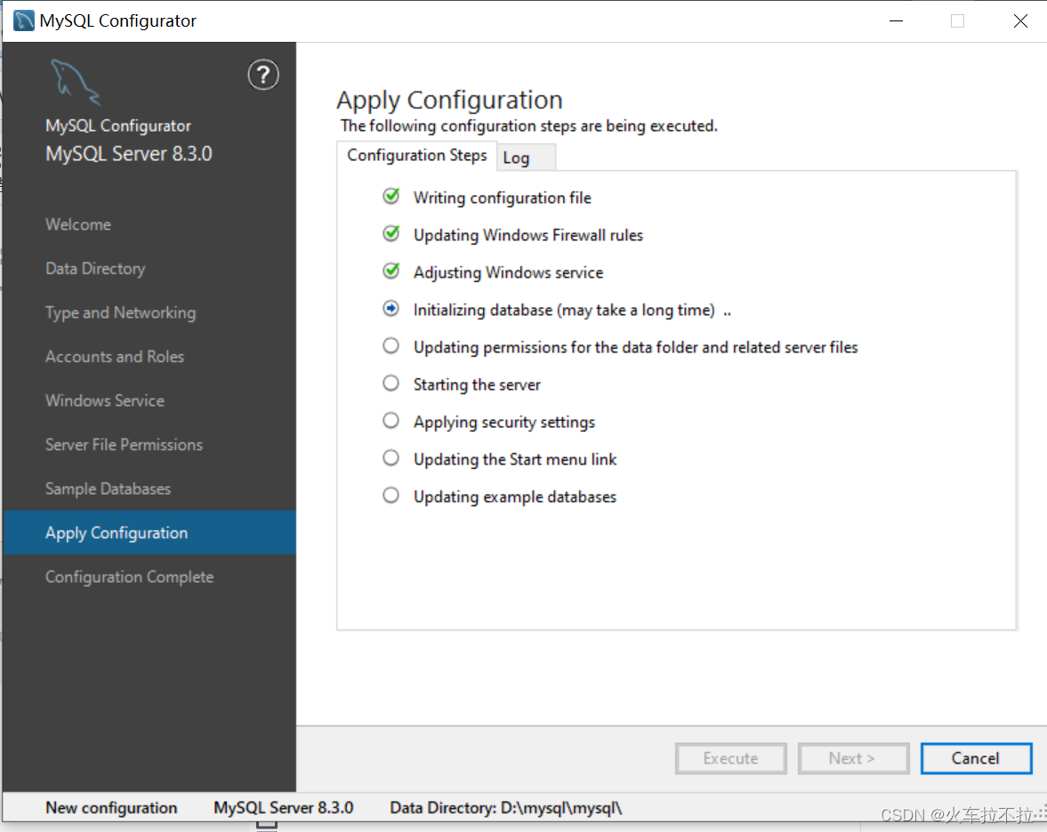This screenshot has height=832, width=1047.
Task: Click the maximize button in the title bar
Action: click(x=957, y=21)
